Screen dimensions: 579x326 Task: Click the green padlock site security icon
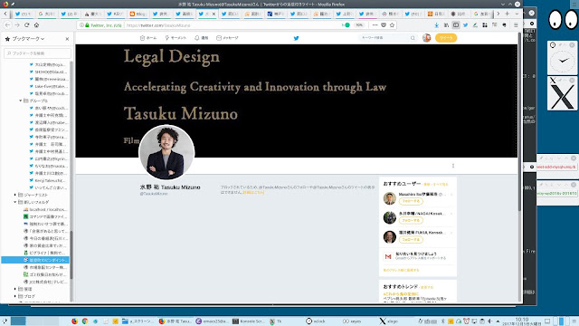click(87, 25)
